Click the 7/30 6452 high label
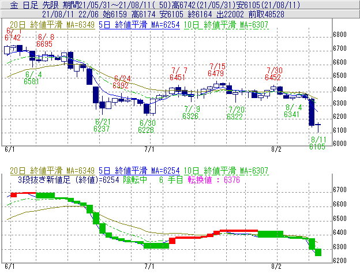Screen dimensions: 360x274 click(x=273, y=74)
